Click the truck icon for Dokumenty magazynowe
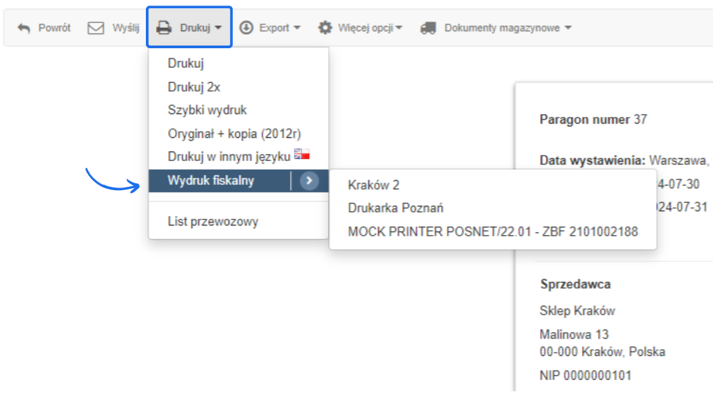713x394 pixels. coord(428,29)
